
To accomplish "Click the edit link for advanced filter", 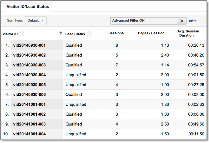I will click(192, 21).
